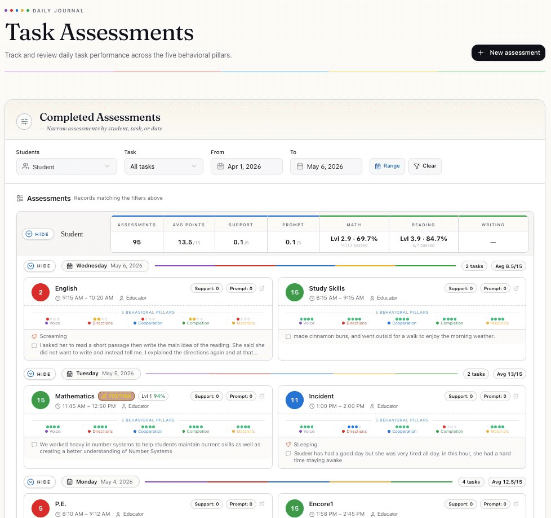Click the Cooperation pillar on Mathematics card
Viewport: 551px width, 518px height.
coord(148,429)
